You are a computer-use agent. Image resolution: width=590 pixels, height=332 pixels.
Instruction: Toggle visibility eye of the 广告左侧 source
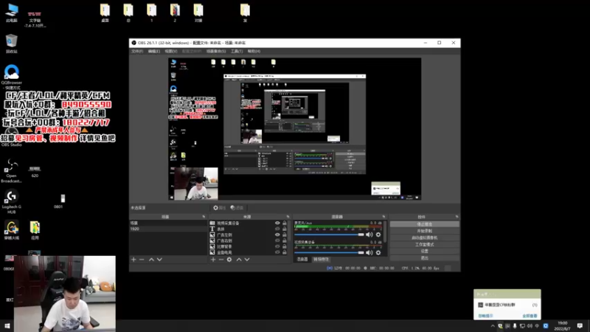point(277,235)
